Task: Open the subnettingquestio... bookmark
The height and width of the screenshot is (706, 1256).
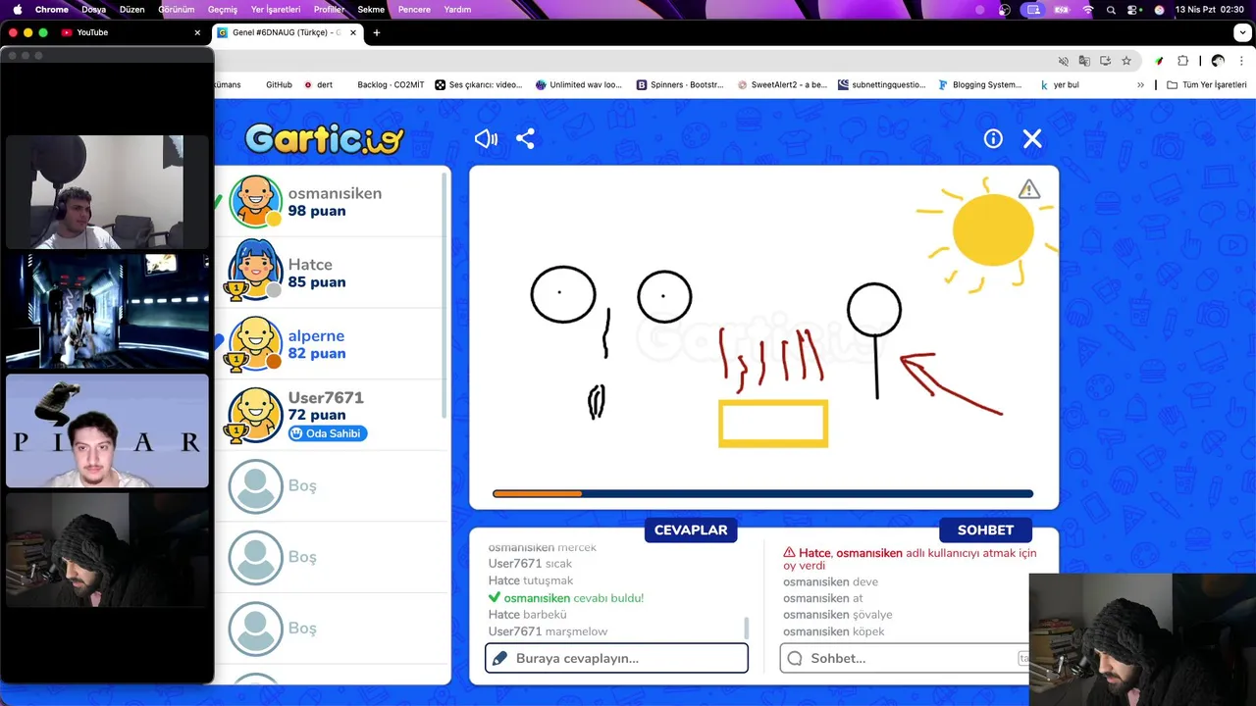Action: coord(881,85)
